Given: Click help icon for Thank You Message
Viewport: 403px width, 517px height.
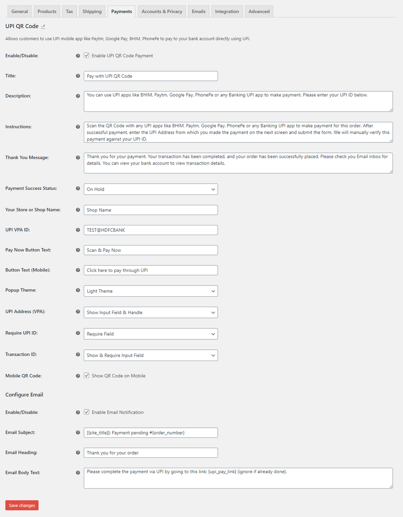Looking at the screenshot, I should tap(78, 157).
